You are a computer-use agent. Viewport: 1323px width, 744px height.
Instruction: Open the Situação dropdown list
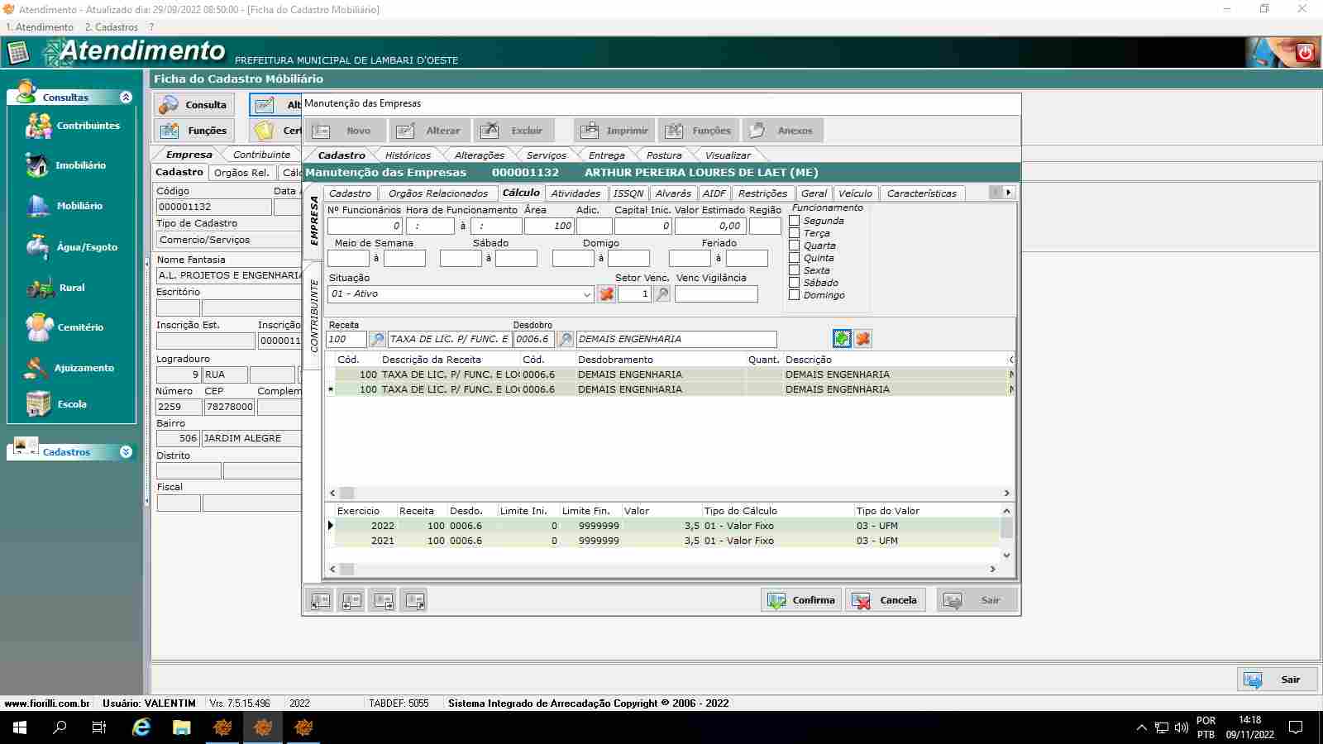click(x=586, y=294)
